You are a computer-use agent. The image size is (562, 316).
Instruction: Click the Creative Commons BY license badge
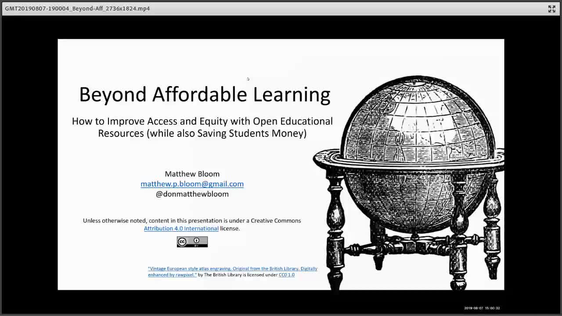tap(192, 242)
